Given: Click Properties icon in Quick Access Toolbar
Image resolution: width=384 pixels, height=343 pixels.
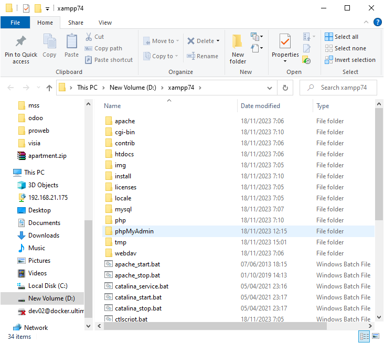Looking at the screenshot, I should point(26,8).
